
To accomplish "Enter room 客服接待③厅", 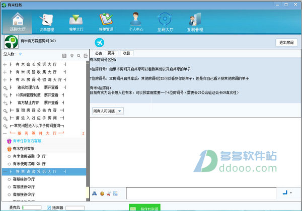I will pyautogui.click(x=44, y=194).
